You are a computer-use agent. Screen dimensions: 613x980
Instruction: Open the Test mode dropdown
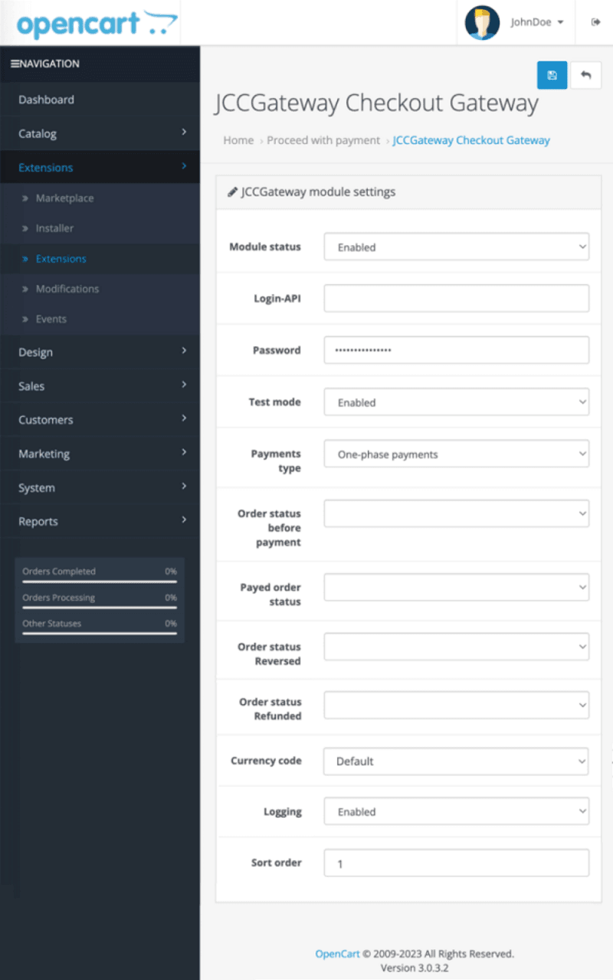[x=456, y=402]
